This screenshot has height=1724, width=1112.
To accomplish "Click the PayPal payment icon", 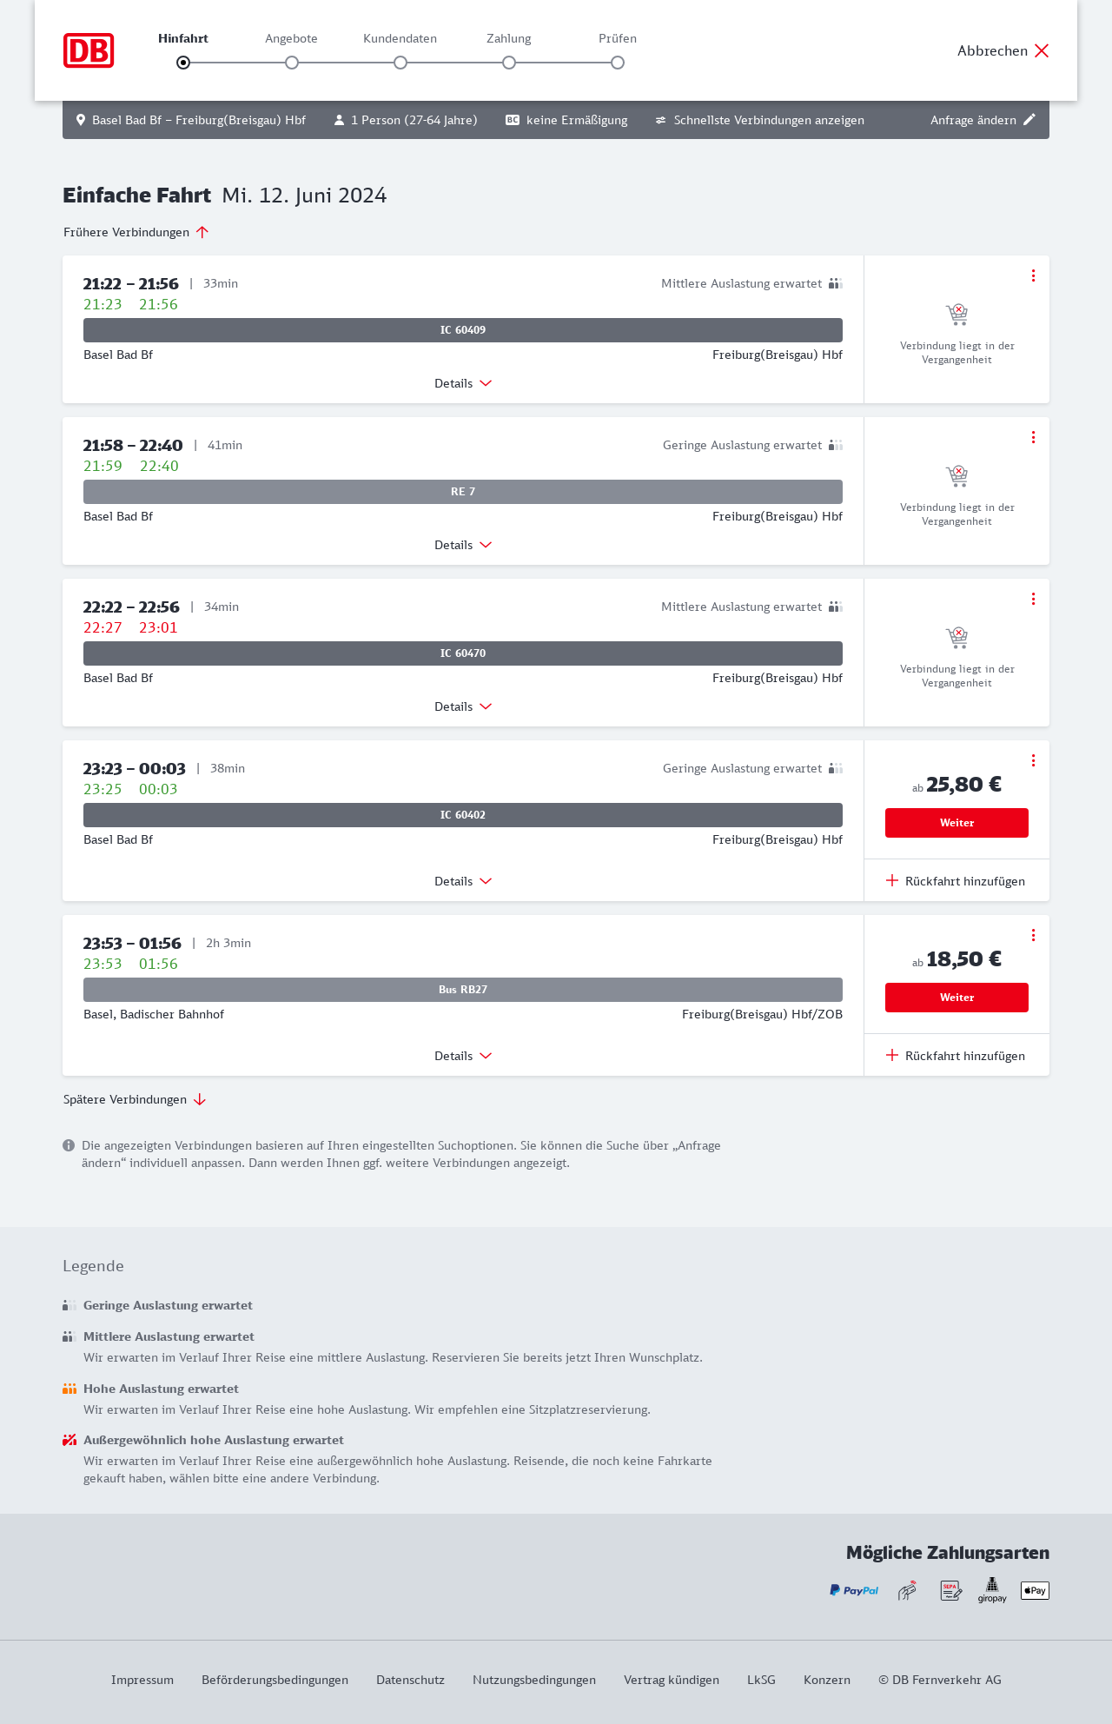I will (x=854, y=1590).
